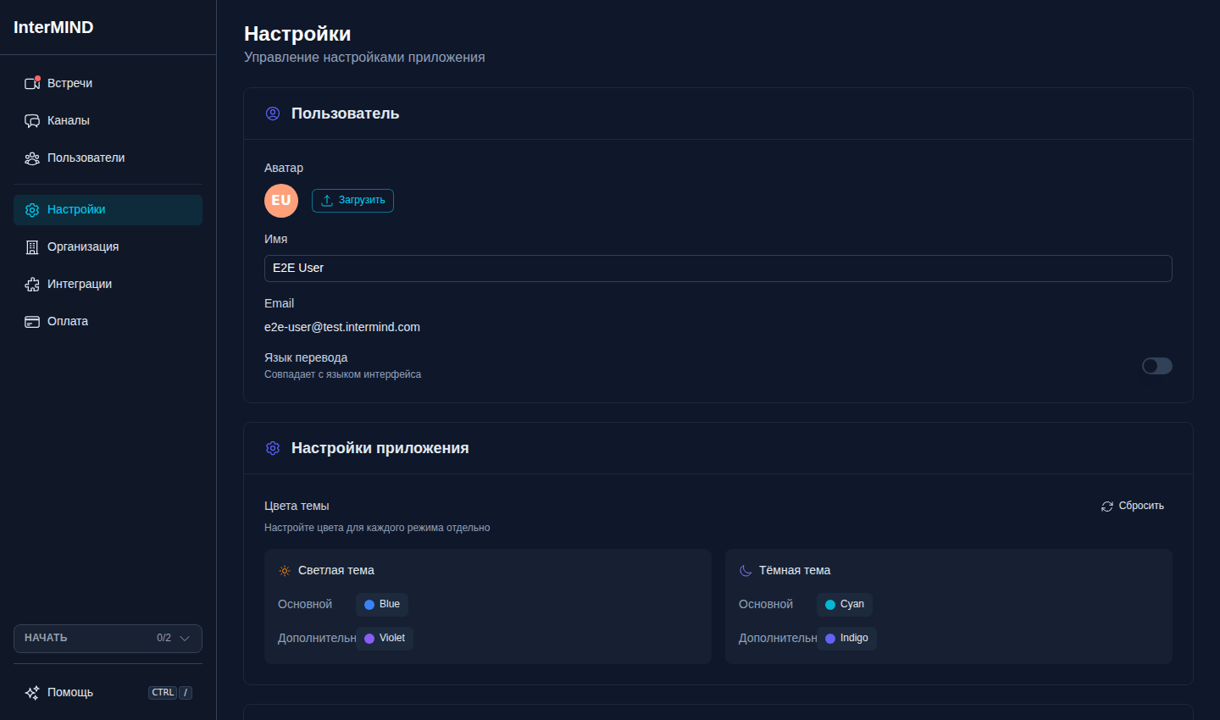
Task: Click the Загрузить avatar upload button
Action: pyautogui.click(x=352, y=201)
